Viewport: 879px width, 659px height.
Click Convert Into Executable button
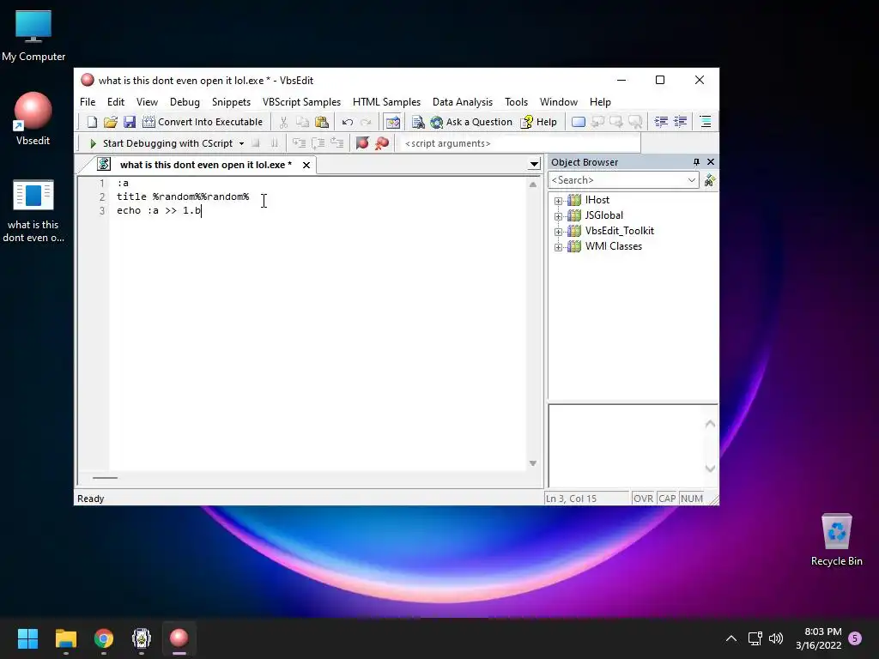point(203,122)
